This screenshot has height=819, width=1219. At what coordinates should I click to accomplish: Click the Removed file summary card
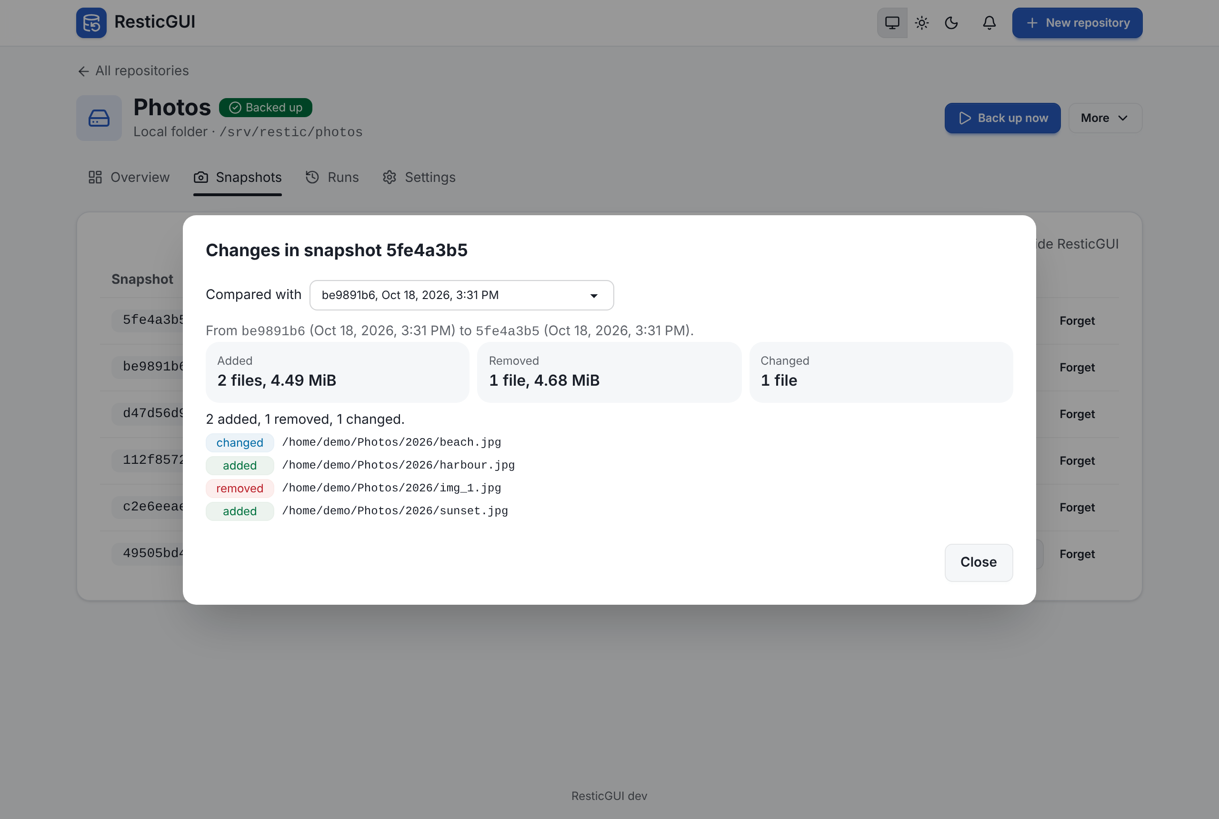click(609, 372)
